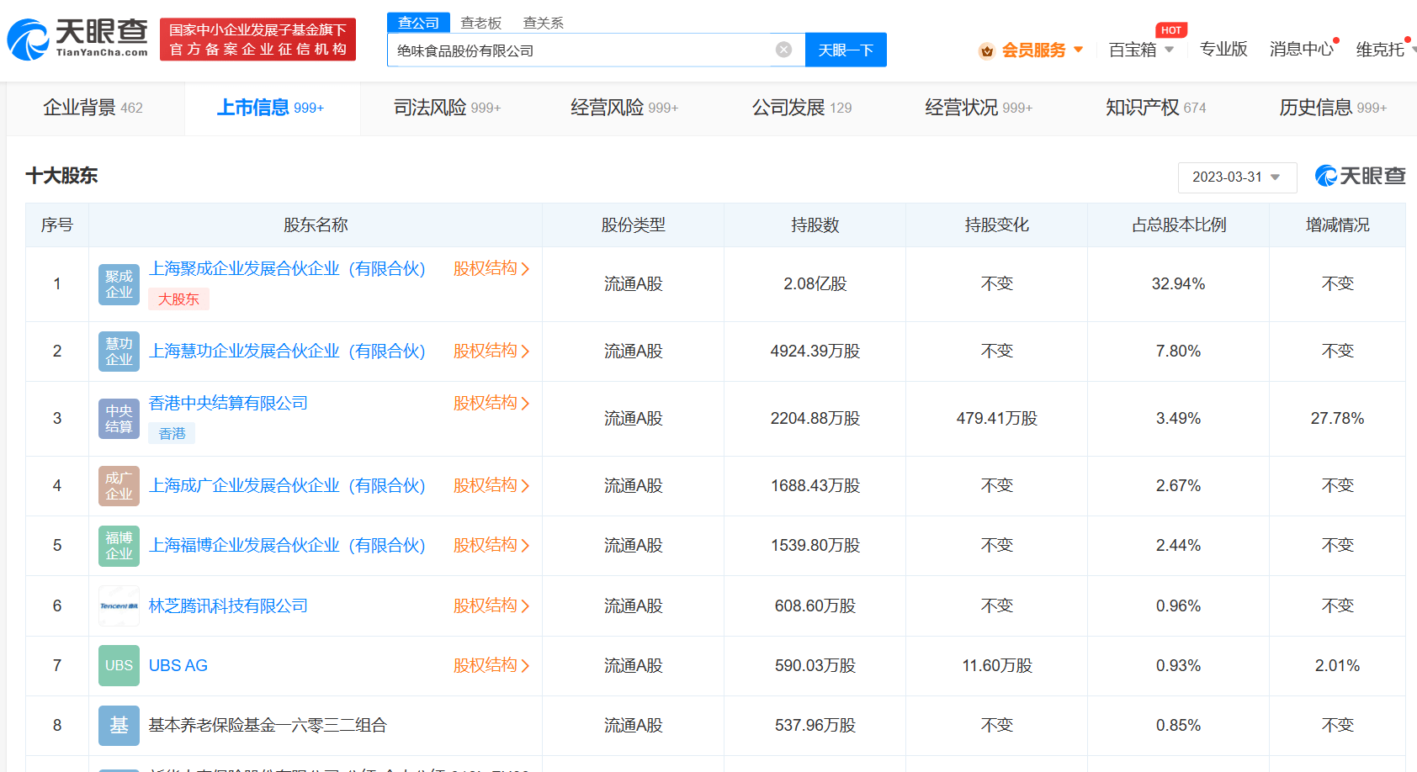The width and height of the screenshot is (1417, 772).
Task: Click the 天眼一下 search button
Action: 845,50
